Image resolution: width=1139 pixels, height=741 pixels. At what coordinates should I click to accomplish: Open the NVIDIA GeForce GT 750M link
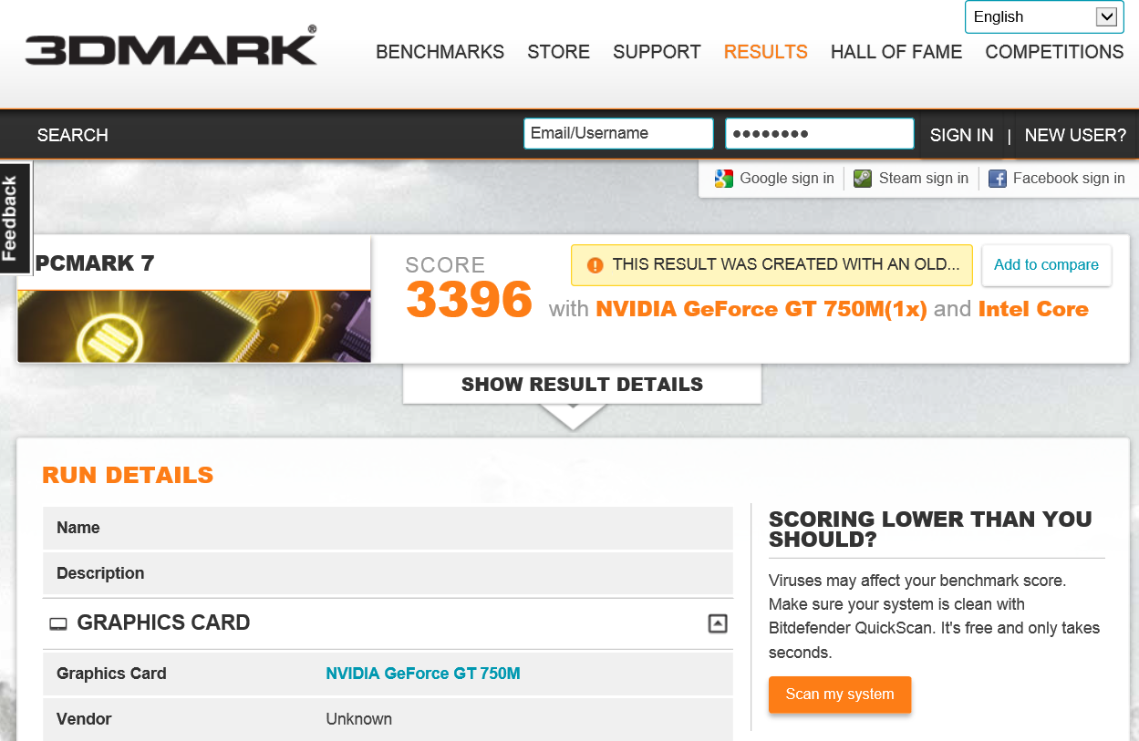[423, 674]
